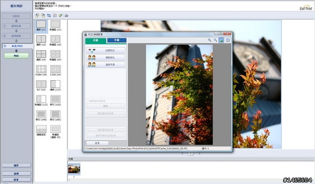Rotate image right with second toolbar icon

[43, 15]
